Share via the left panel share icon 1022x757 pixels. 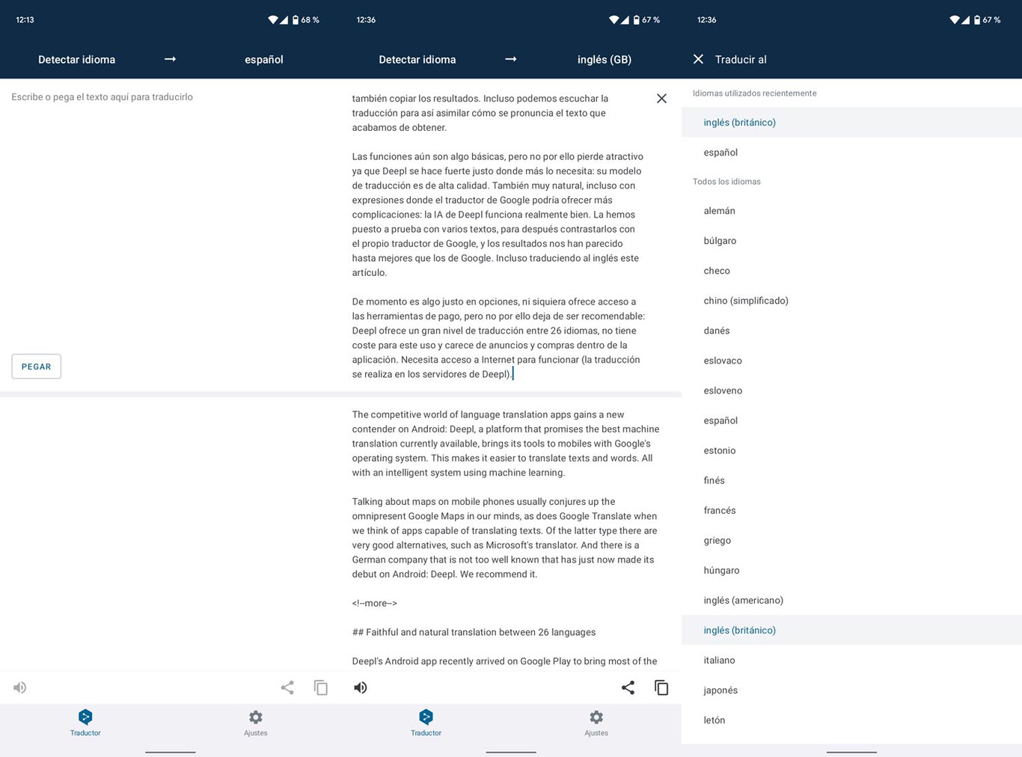tap(287, 687)
